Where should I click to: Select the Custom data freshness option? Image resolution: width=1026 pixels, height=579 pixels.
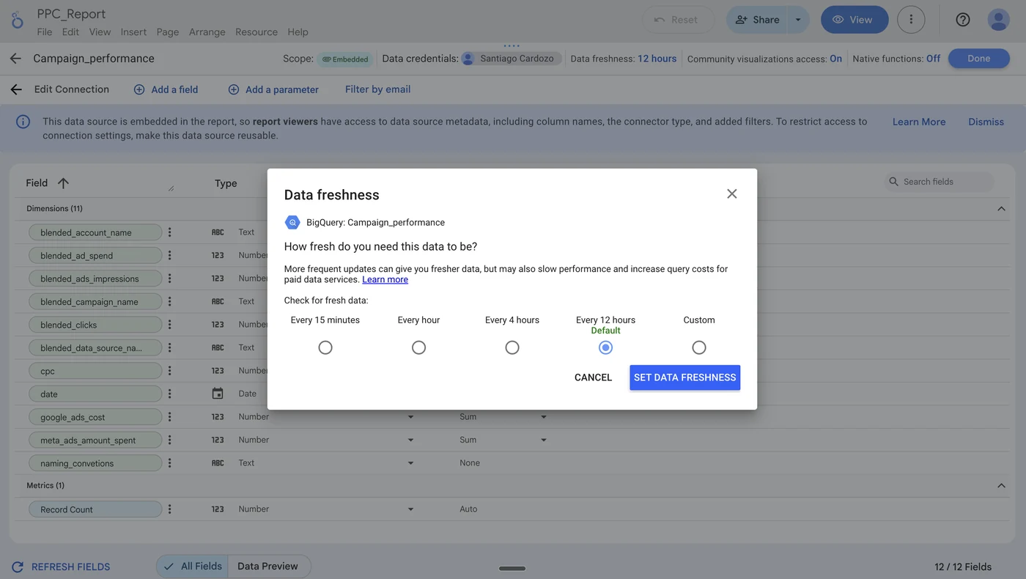click(698, 347)
